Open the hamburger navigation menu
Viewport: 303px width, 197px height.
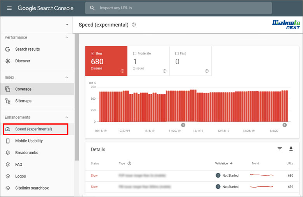click(x=9, y=8)
